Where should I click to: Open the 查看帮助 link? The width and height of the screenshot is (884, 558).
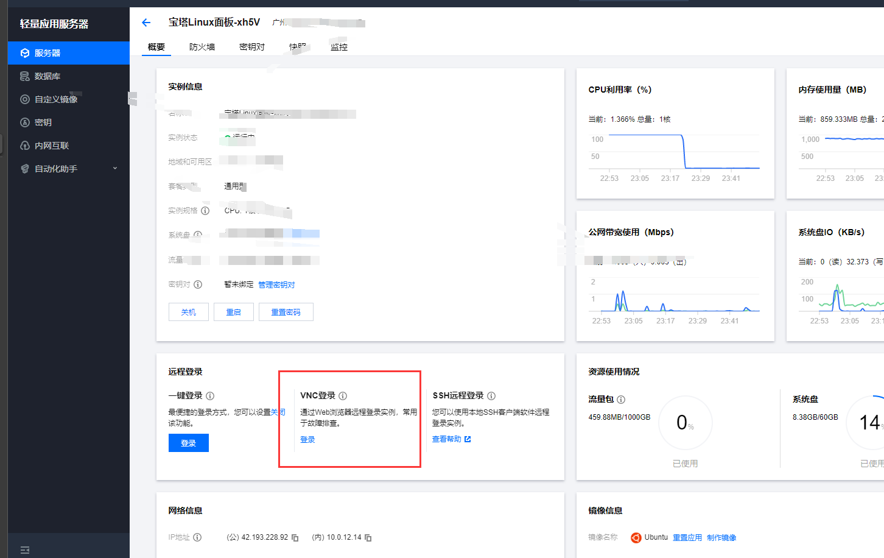tap(452, 439)
